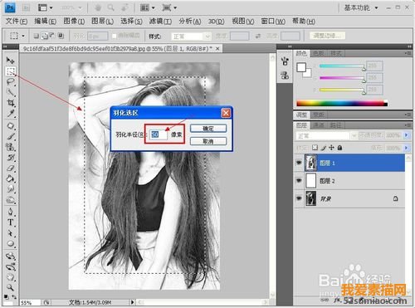Viewport: 415px width, 308px height.
Task: Switch to the 路径 paths tab
Action: (x=335, y=125)
